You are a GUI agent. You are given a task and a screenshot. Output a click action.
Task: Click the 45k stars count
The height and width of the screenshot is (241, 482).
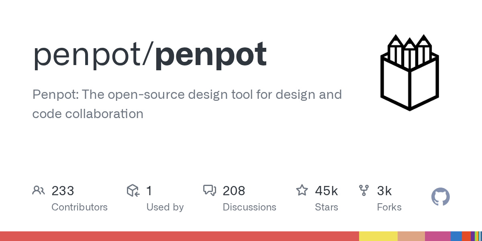[326, 191]
